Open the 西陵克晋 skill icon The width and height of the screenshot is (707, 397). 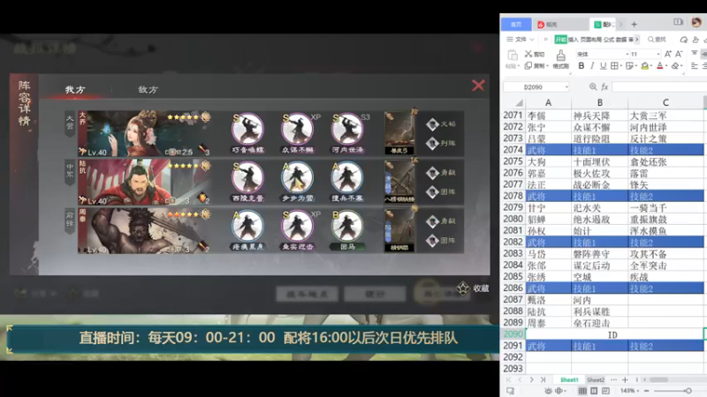coord(247,178)
